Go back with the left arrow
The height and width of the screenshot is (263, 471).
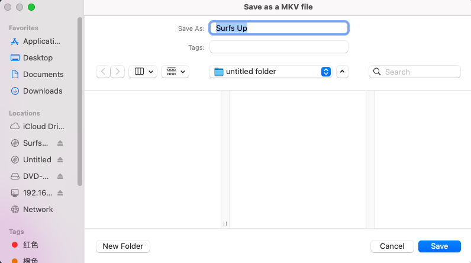(103, 72)
